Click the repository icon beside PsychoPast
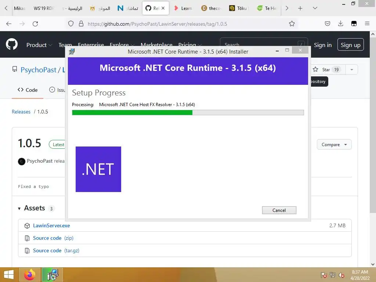The image size is (376, 282). pyautogui.click(x=15, y=69)
